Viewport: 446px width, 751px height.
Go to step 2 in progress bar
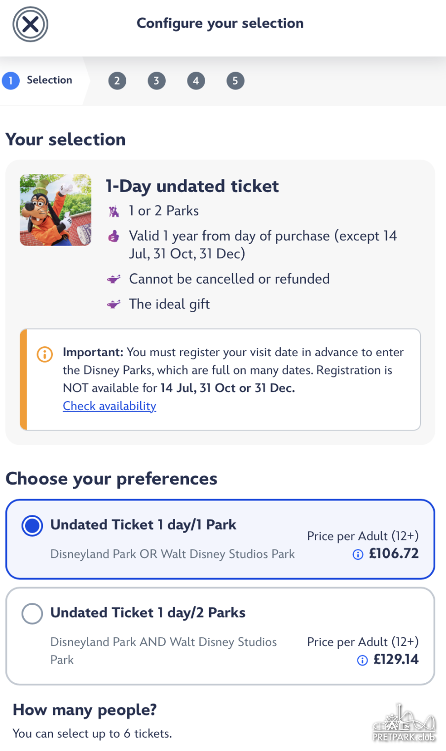click(117, 81)
